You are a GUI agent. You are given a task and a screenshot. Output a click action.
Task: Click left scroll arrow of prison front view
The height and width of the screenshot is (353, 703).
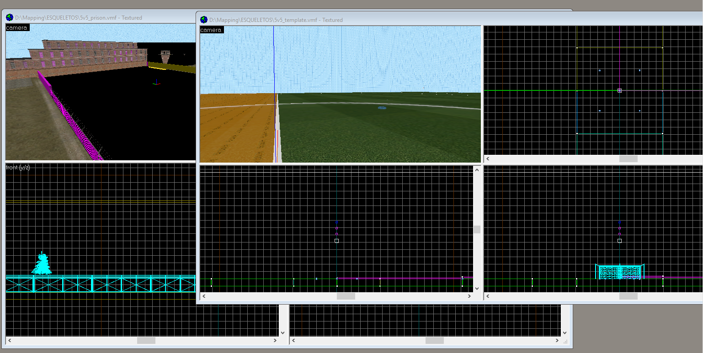pyautogui.click(x=10, y=340)
